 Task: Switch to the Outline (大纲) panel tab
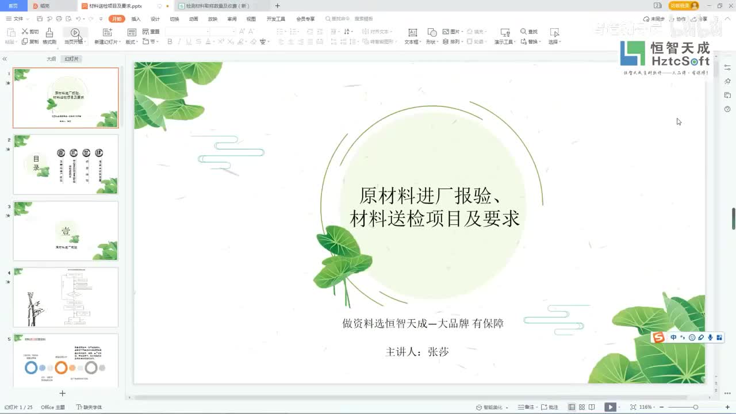click(x=51, y=59)
